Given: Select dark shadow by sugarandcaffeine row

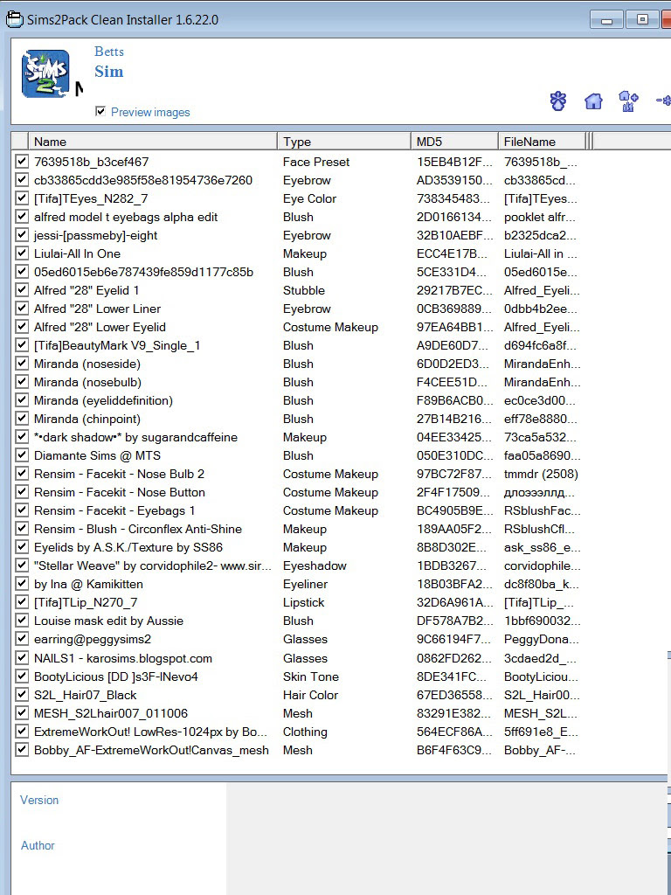Looking at the screenshot, I should click(x=299, y=437).
